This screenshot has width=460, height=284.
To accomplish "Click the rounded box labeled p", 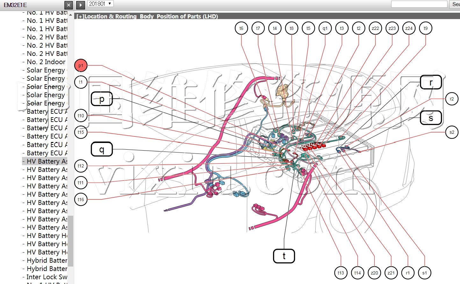I will coord(102,99).
